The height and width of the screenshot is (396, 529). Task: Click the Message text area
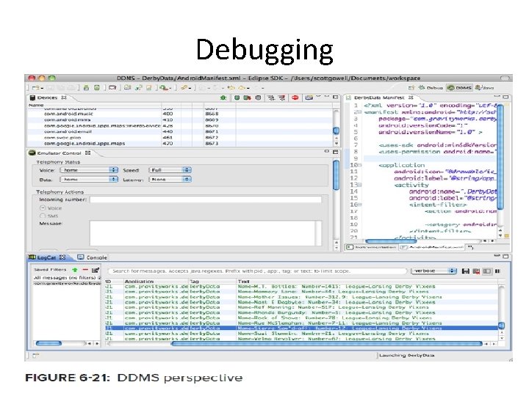206,233
